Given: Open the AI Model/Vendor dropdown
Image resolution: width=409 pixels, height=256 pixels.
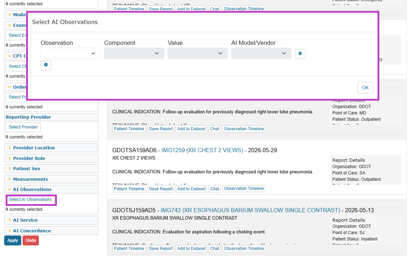Looking at the screenshot, I should pyautogui.click(x=261, y=53).
